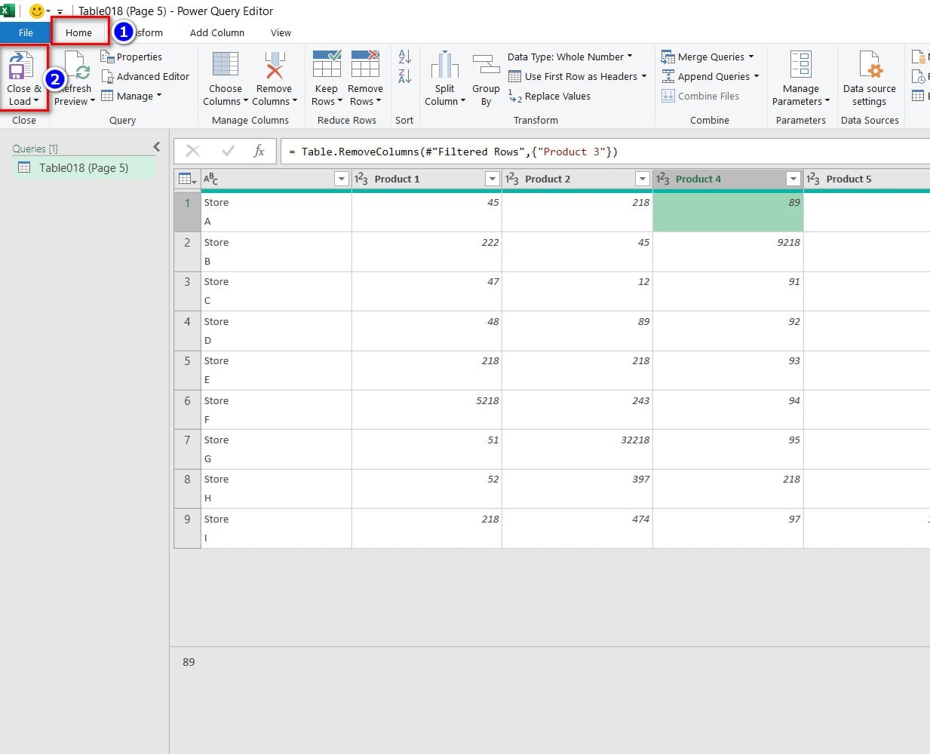Select the Product 5 column header
930x754 pixels.
[867, 179]
